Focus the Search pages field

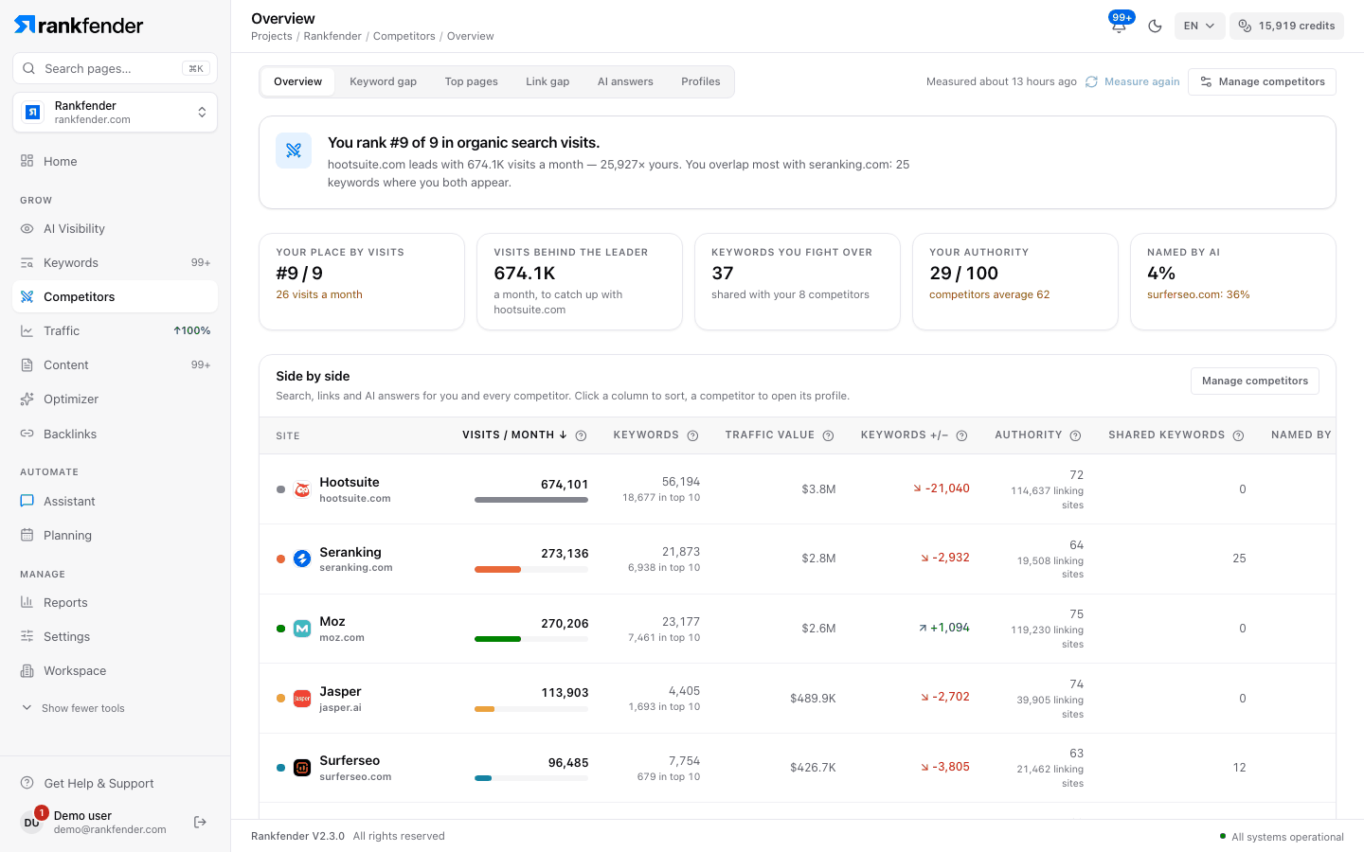coord(116,68)
